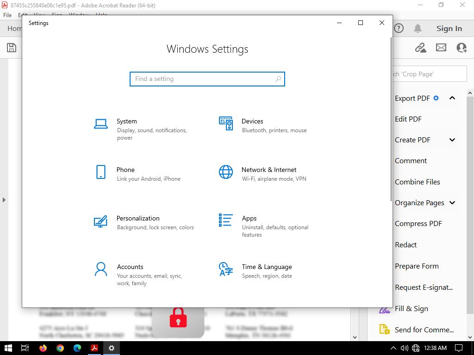Open the System settings category
Viewport: 474px width, 355px height.
click(x=126, y=122)
